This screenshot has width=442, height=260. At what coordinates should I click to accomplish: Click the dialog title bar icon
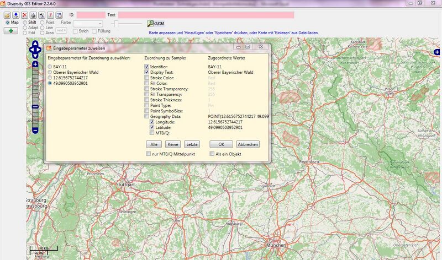point(49,48)
